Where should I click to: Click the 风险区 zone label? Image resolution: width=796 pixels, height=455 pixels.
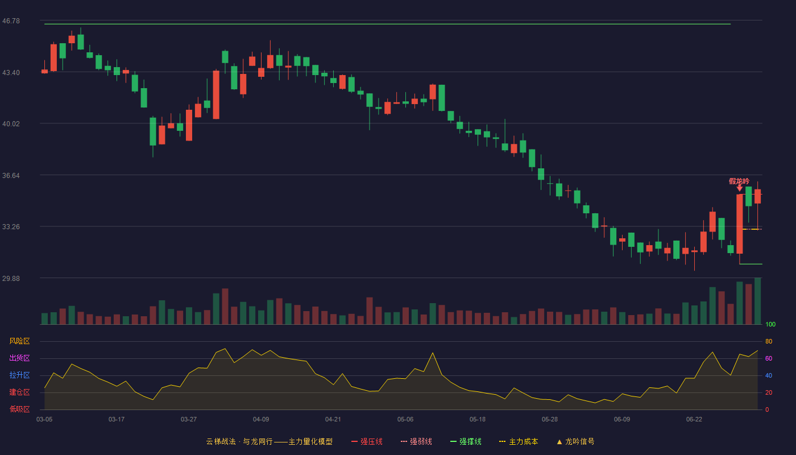click(19, 341)
